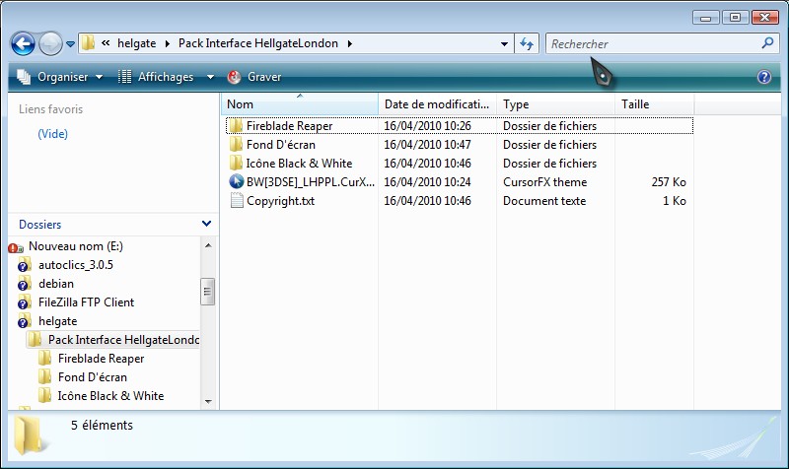The height and width of the screenshot is (469, 789).
Task: Select Nouveau nom (E:) drive in tree
Action: pos(76,246)
